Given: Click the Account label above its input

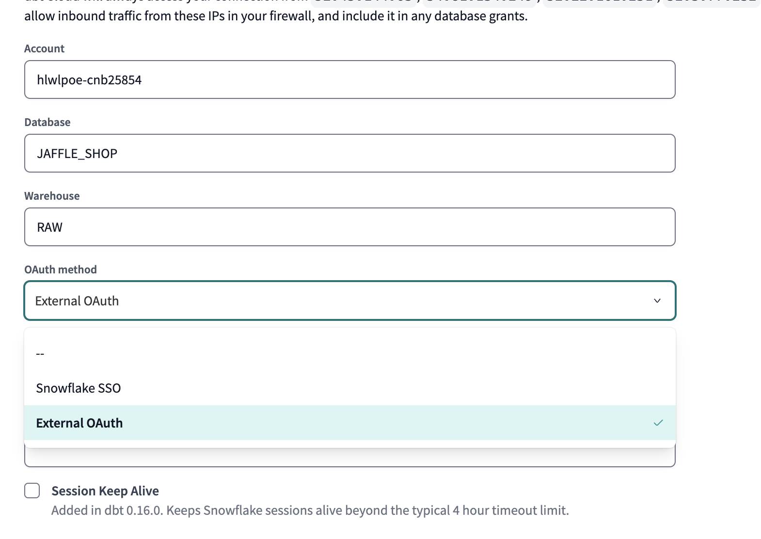Looking at the screenshot, I should click(44, 48).
